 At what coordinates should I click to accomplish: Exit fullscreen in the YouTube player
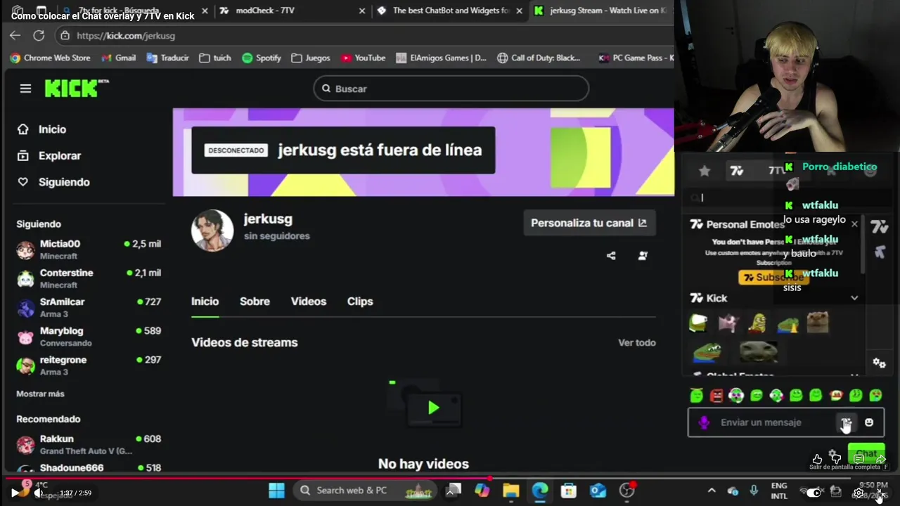[x=880, y=493]
